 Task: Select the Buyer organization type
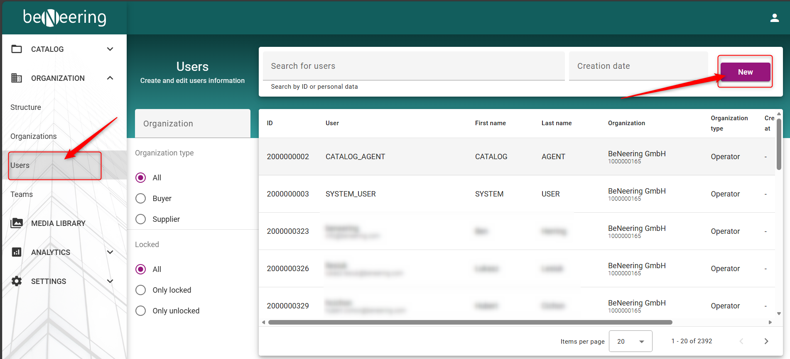pos(141,199)
